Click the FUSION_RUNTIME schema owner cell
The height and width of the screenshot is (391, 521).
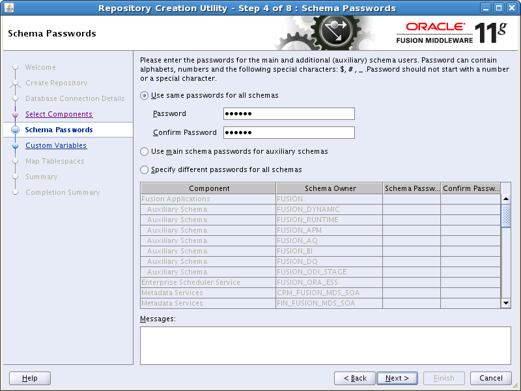click(330, 220)
